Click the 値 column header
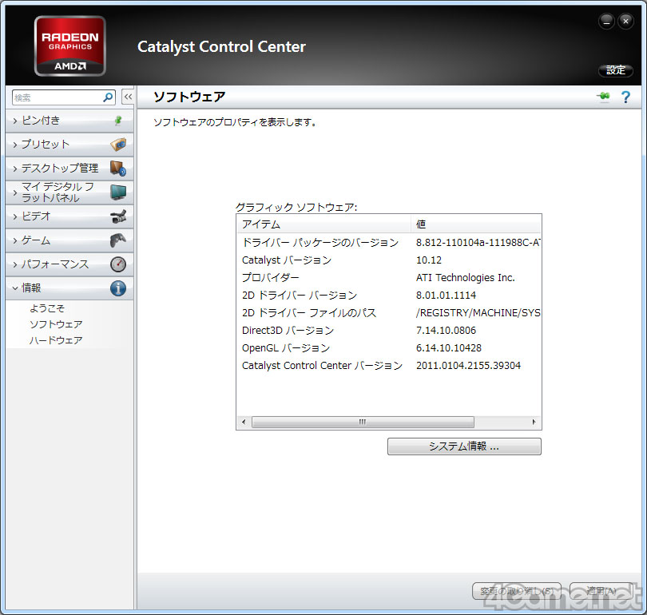647x615 pixels. pos(476,224)
